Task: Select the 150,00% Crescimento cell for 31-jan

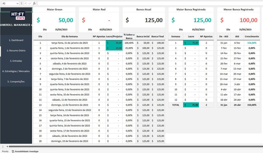Action: (252, 43)
